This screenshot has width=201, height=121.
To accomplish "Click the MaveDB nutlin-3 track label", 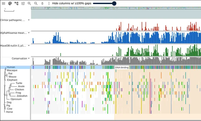I will [x=13, y=46].
